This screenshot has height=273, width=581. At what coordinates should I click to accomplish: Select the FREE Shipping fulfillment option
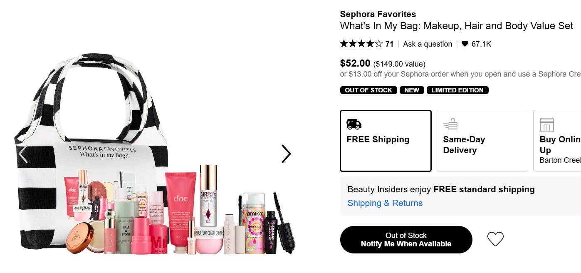386,141
